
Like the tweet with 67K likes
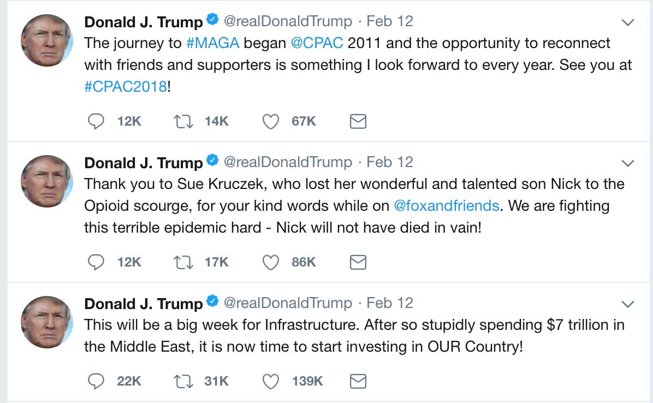pos(271,122)
